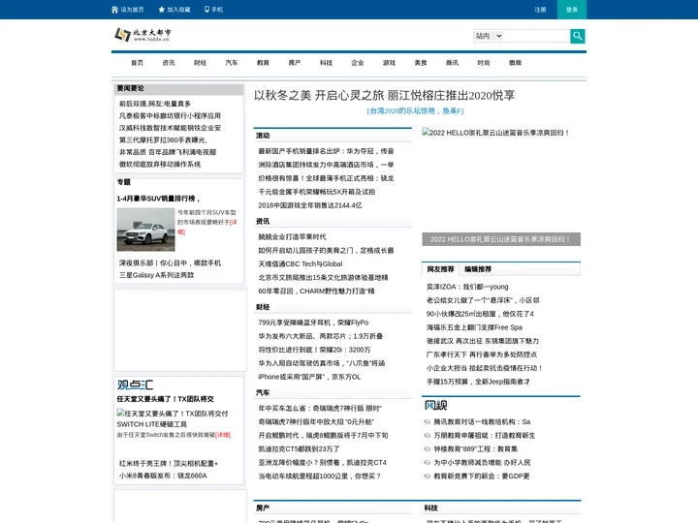
Task: Open 手握15万预算，全新Jeep指南者才 article
Action: tap(478, 382)
